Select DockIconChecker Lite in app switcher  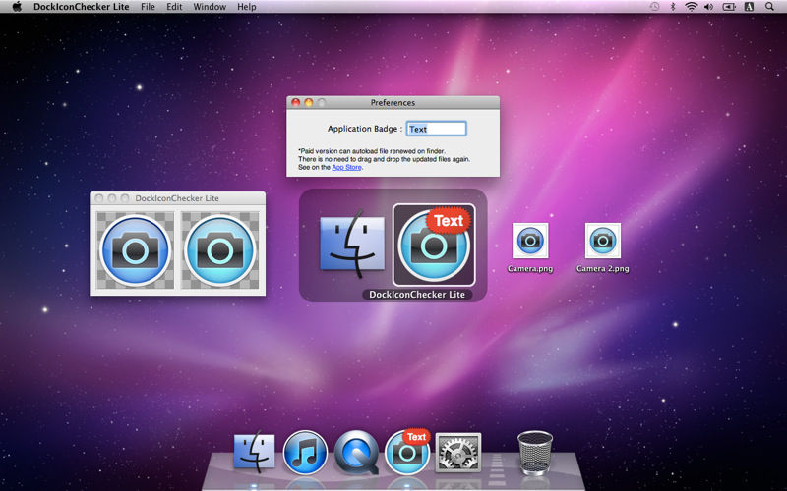point(434,245)
